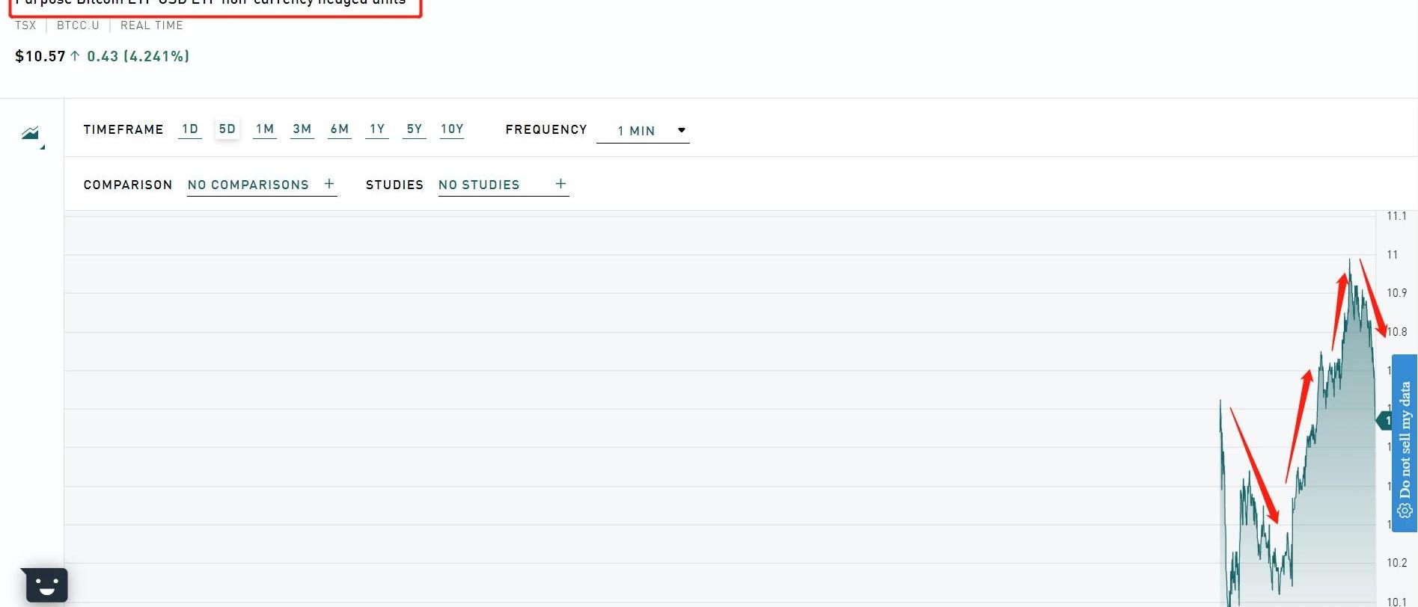Open the chatbot assistant icon

[x=46, y=585]
